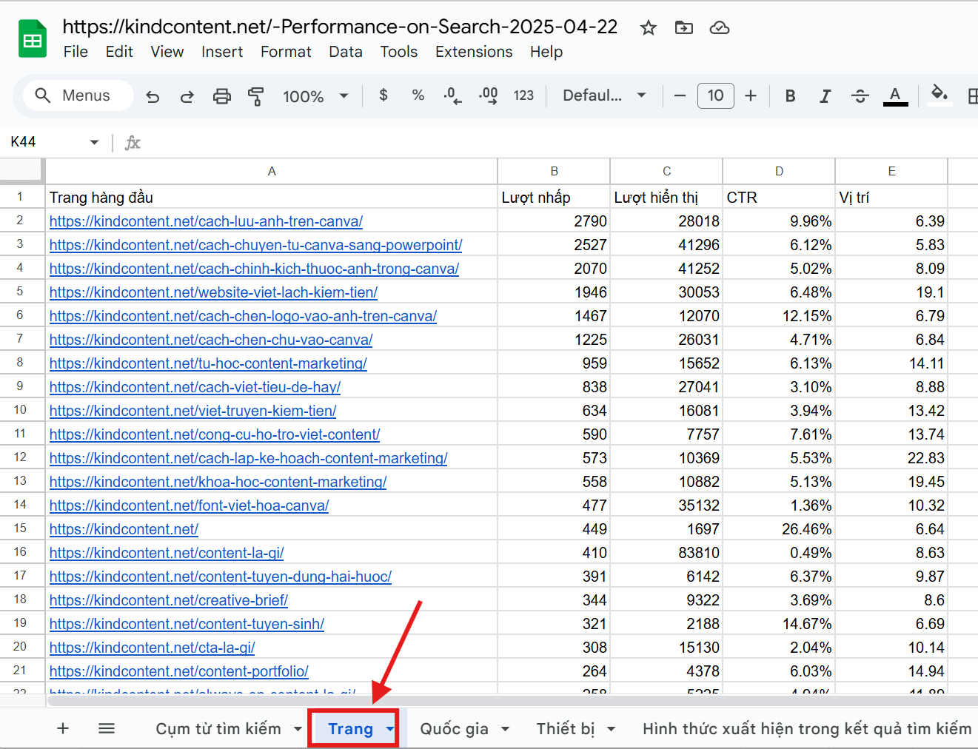This screenshot has height=749, width=978.
Task: Click the add new sheet plus icon
Action: (x=63, y=728)
